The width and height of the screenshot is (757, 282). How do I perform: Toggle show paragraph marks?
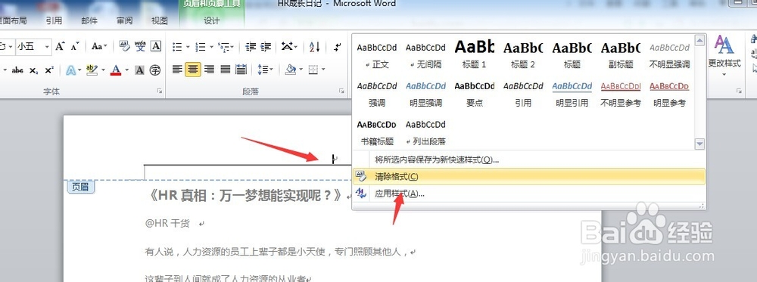point(338,47)
